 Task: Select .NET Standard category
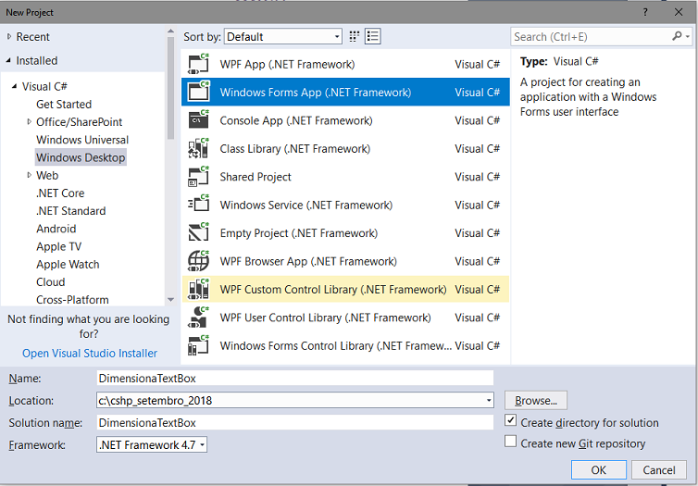[70, 211]
